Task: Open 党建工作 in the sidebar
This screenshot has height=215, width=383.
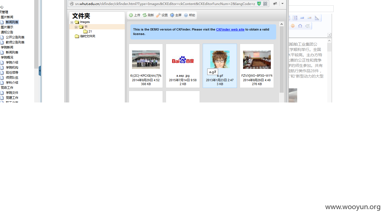Action: point(12,98)
